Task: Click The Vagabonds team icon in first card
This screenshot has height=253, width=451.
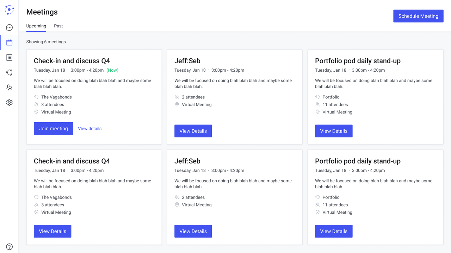Action: point(36,97)
